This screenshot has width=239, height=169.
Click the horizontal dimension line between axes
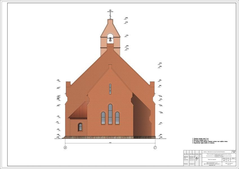tap(110, 144)
